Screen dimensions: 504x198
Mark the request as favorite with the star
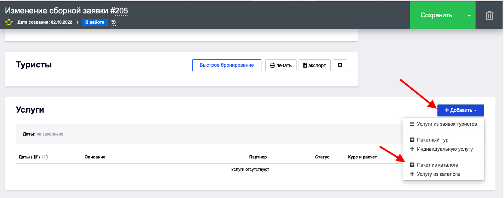pyautogui.click(x=9, y=23)
